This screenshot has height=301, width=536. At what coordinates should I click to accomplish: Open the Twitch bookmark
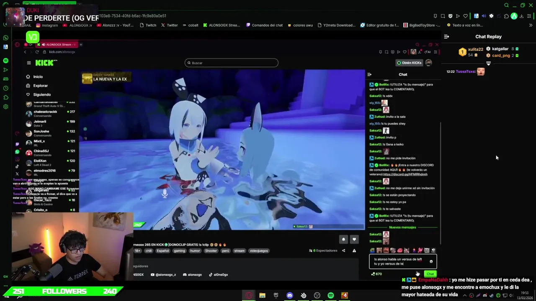click(x=147, y=25)
